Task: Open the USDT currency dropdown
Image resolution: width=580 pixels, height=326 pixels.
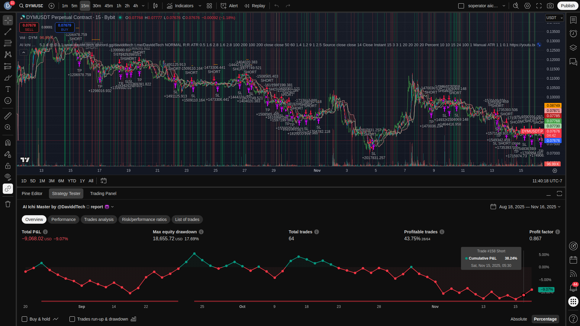Action: pyautogui.click(x=554, y=18)
